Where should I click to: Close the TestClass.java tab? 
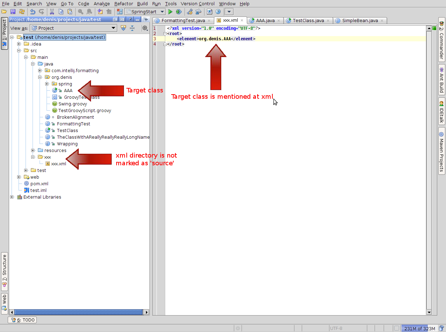328,21
